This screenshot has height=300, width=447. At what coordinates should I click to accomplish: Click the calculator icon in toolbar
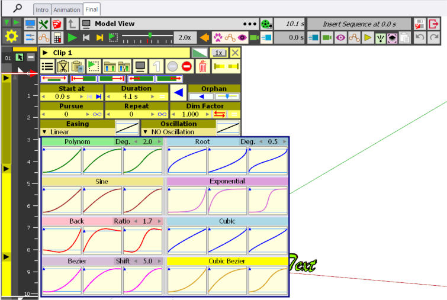(57, 37)
